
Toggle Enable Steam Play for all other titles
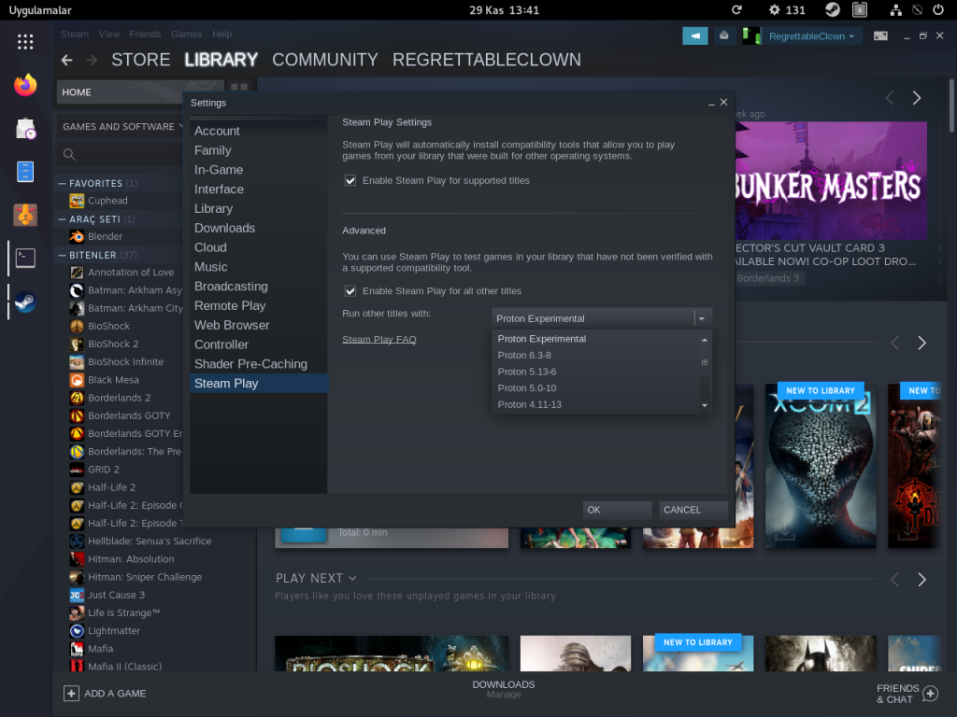350,291
